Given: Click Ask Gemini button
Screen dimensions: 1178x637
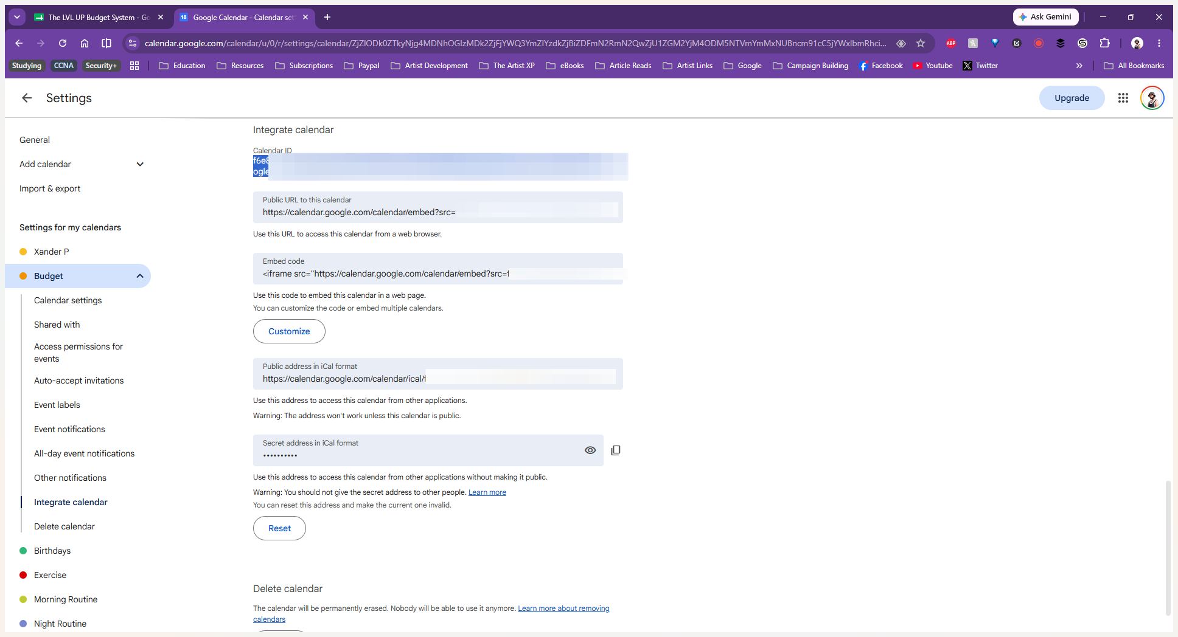Looking at the screenshot, I should [1045, 17].
